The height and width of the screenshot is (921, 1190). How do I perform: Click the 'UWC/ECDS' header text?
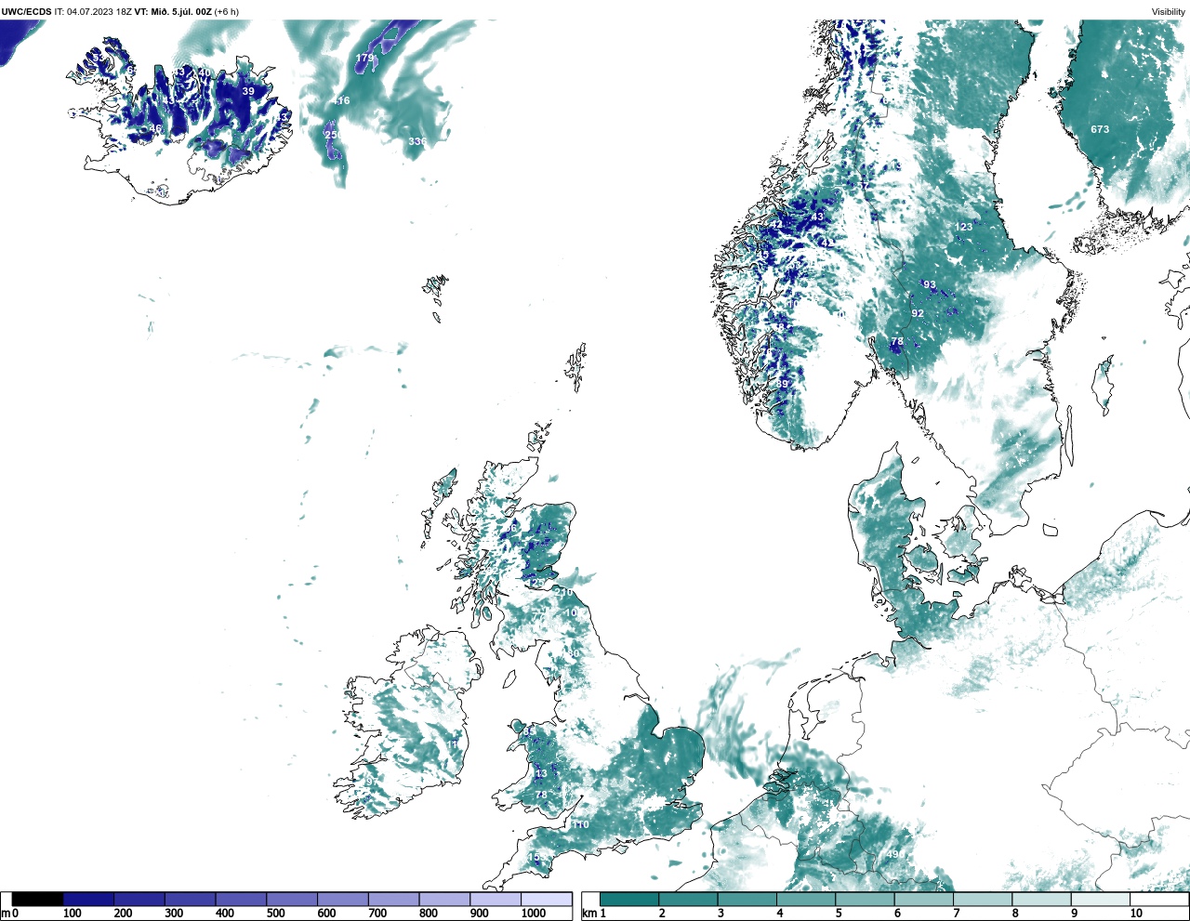26,12
